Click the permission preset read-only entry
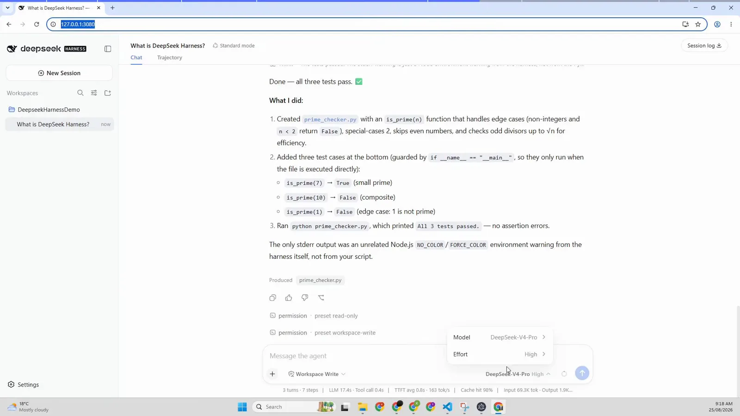Image resolution: width=740 pixels, height=416 pixels. click(x=314, y=316)
